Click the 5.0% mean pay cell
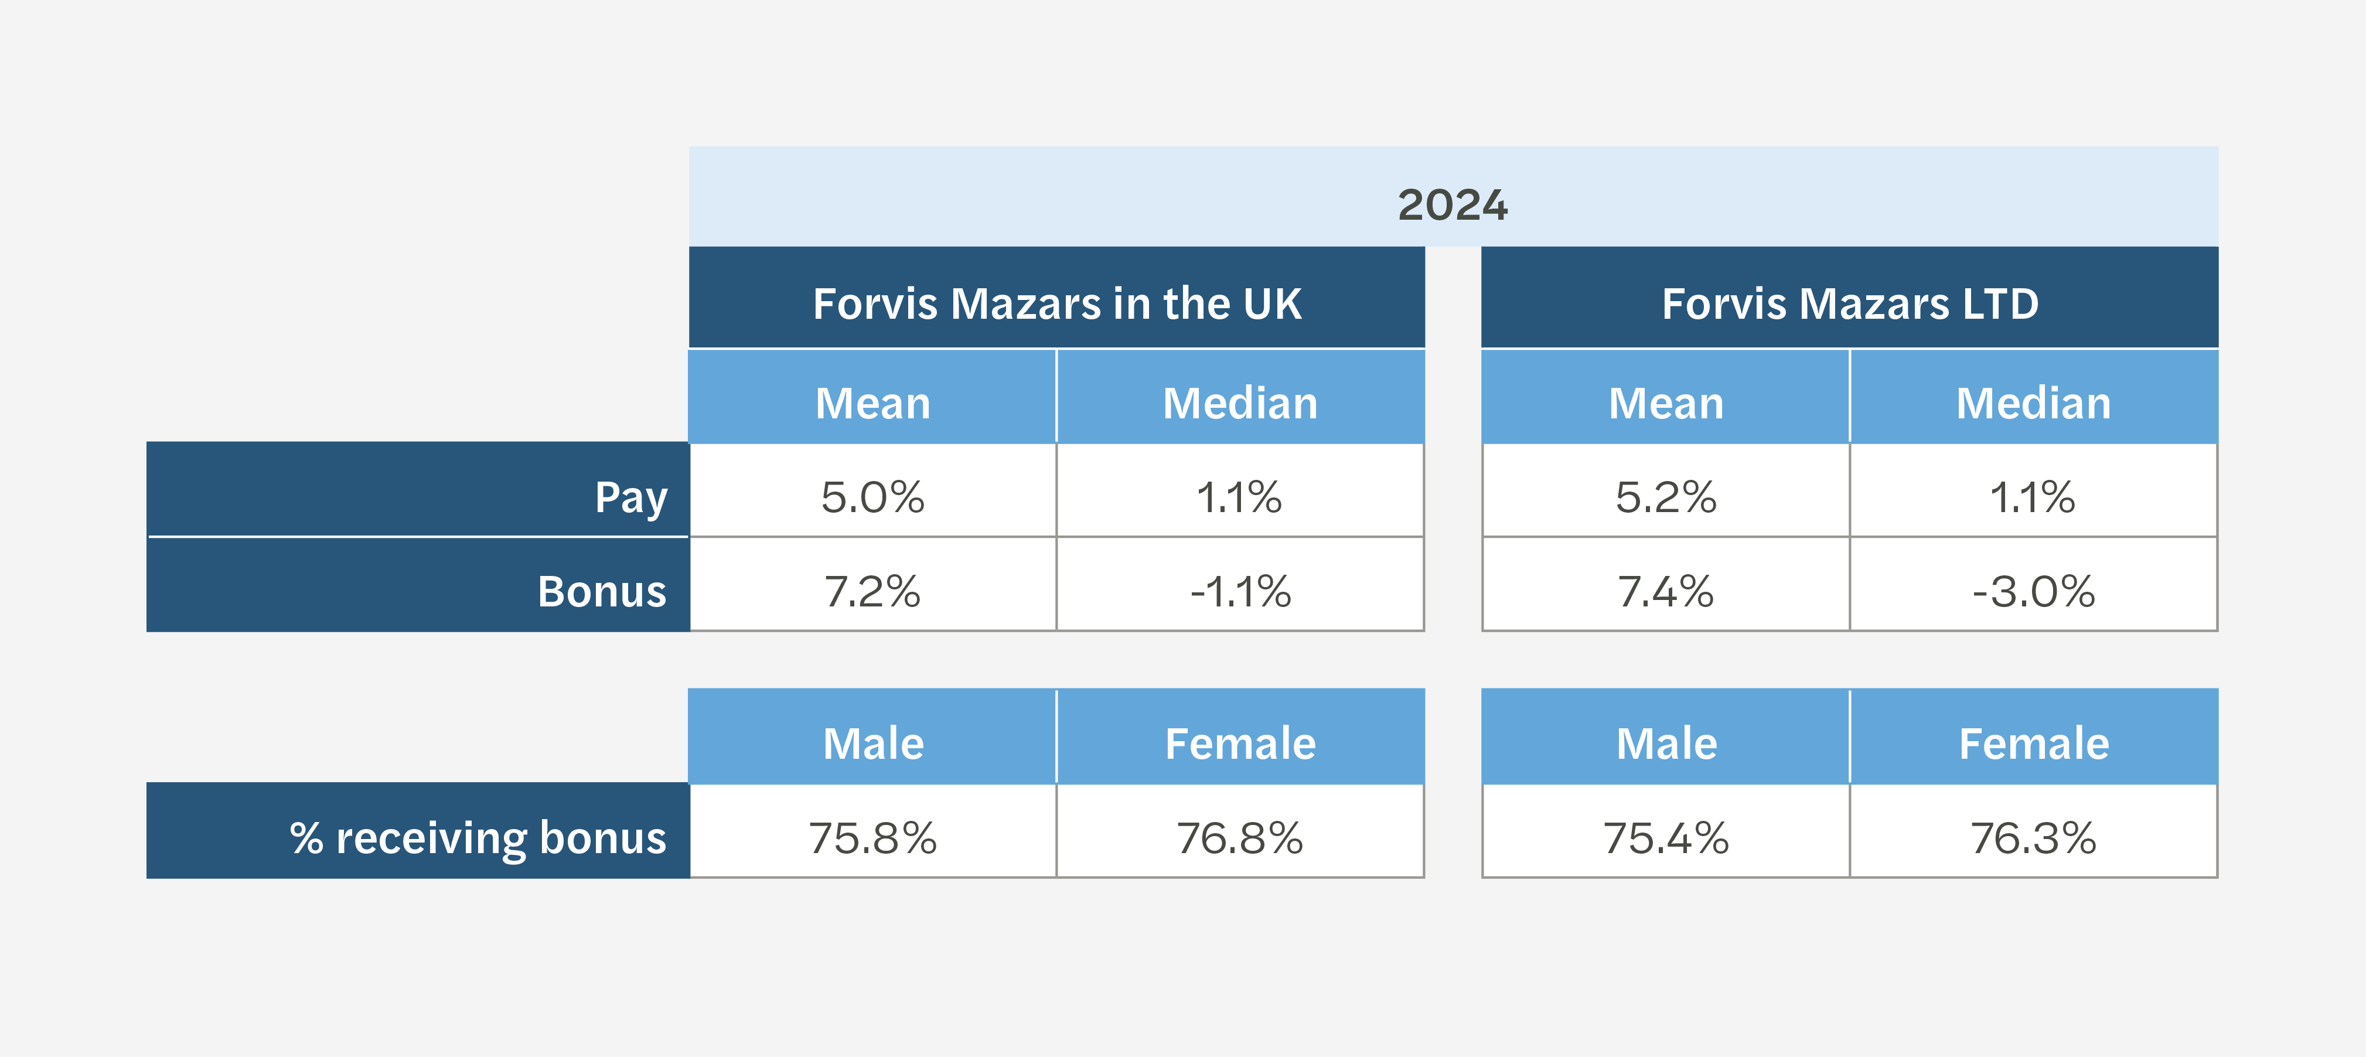 pyautogui.click(x=872, y=497)
